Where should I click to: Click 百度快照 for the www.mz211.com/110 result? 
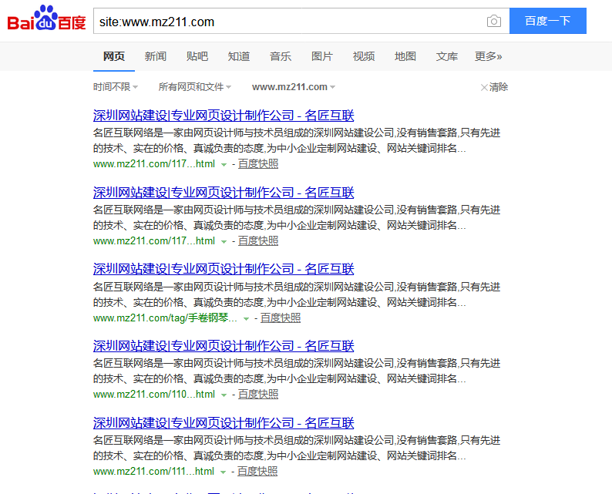258,395
